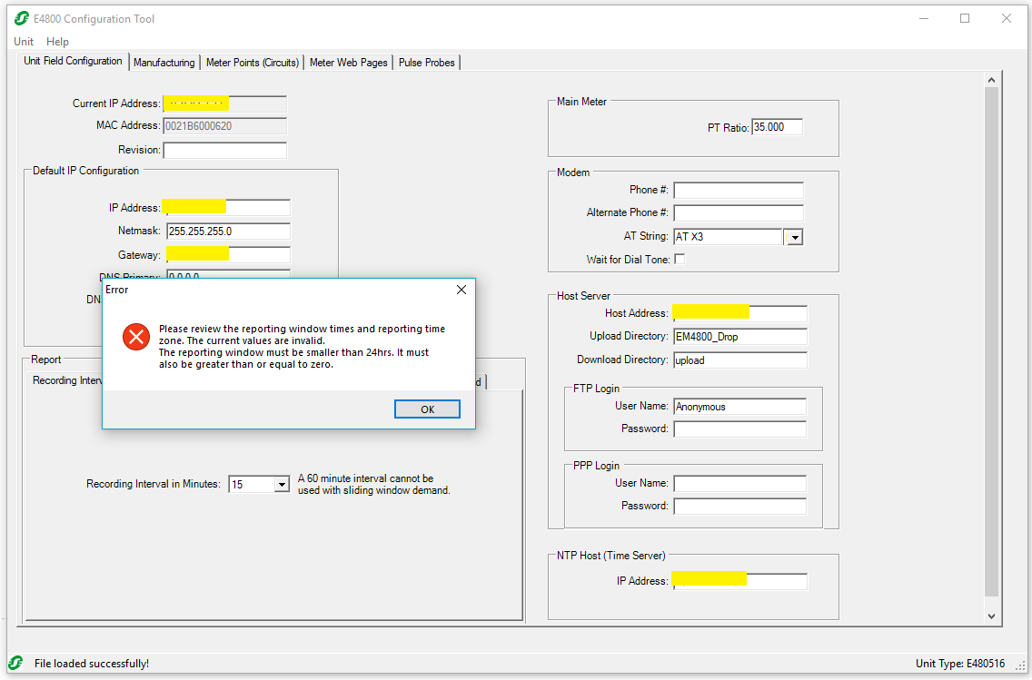The height and width of the screenshot is (680, 1032).
Task: Click the PPP Login Password field
Action: (x=739, y=507)
